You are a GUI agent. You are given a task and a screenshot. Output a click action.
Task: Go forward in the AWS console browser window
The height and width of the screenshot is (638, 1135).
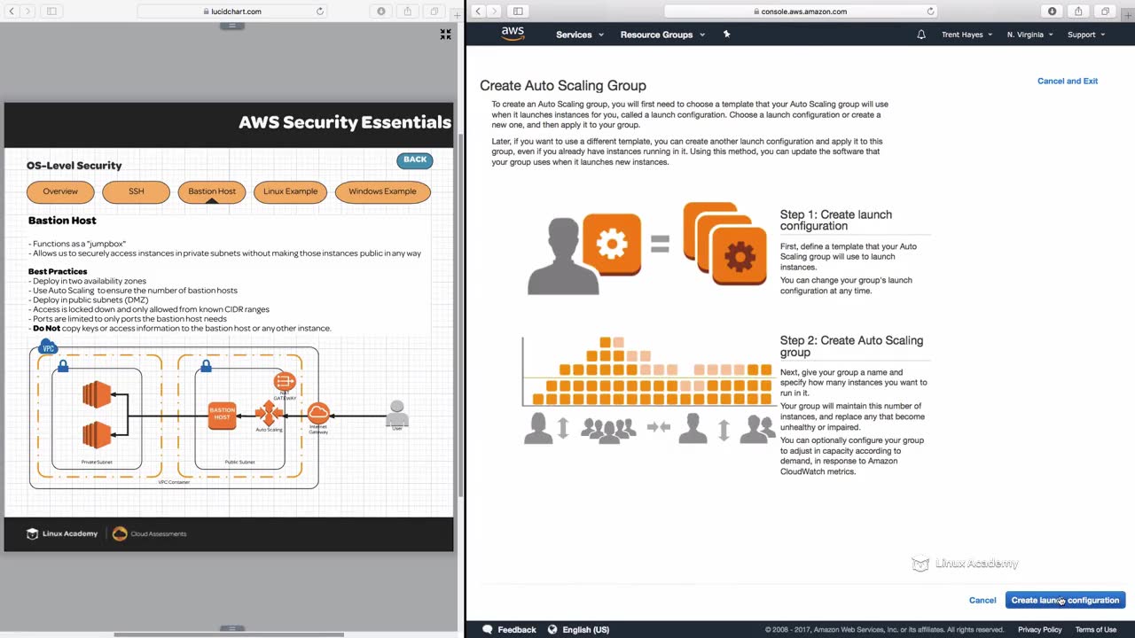click(x=495, y=12)
